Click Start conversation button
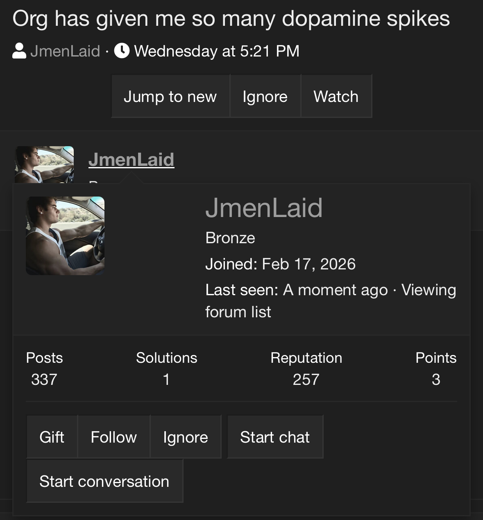 104,481
